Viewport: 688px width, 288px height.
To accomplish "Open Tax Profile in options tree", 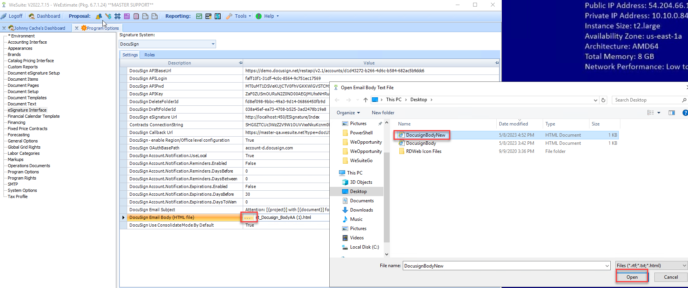I will 18,197.
